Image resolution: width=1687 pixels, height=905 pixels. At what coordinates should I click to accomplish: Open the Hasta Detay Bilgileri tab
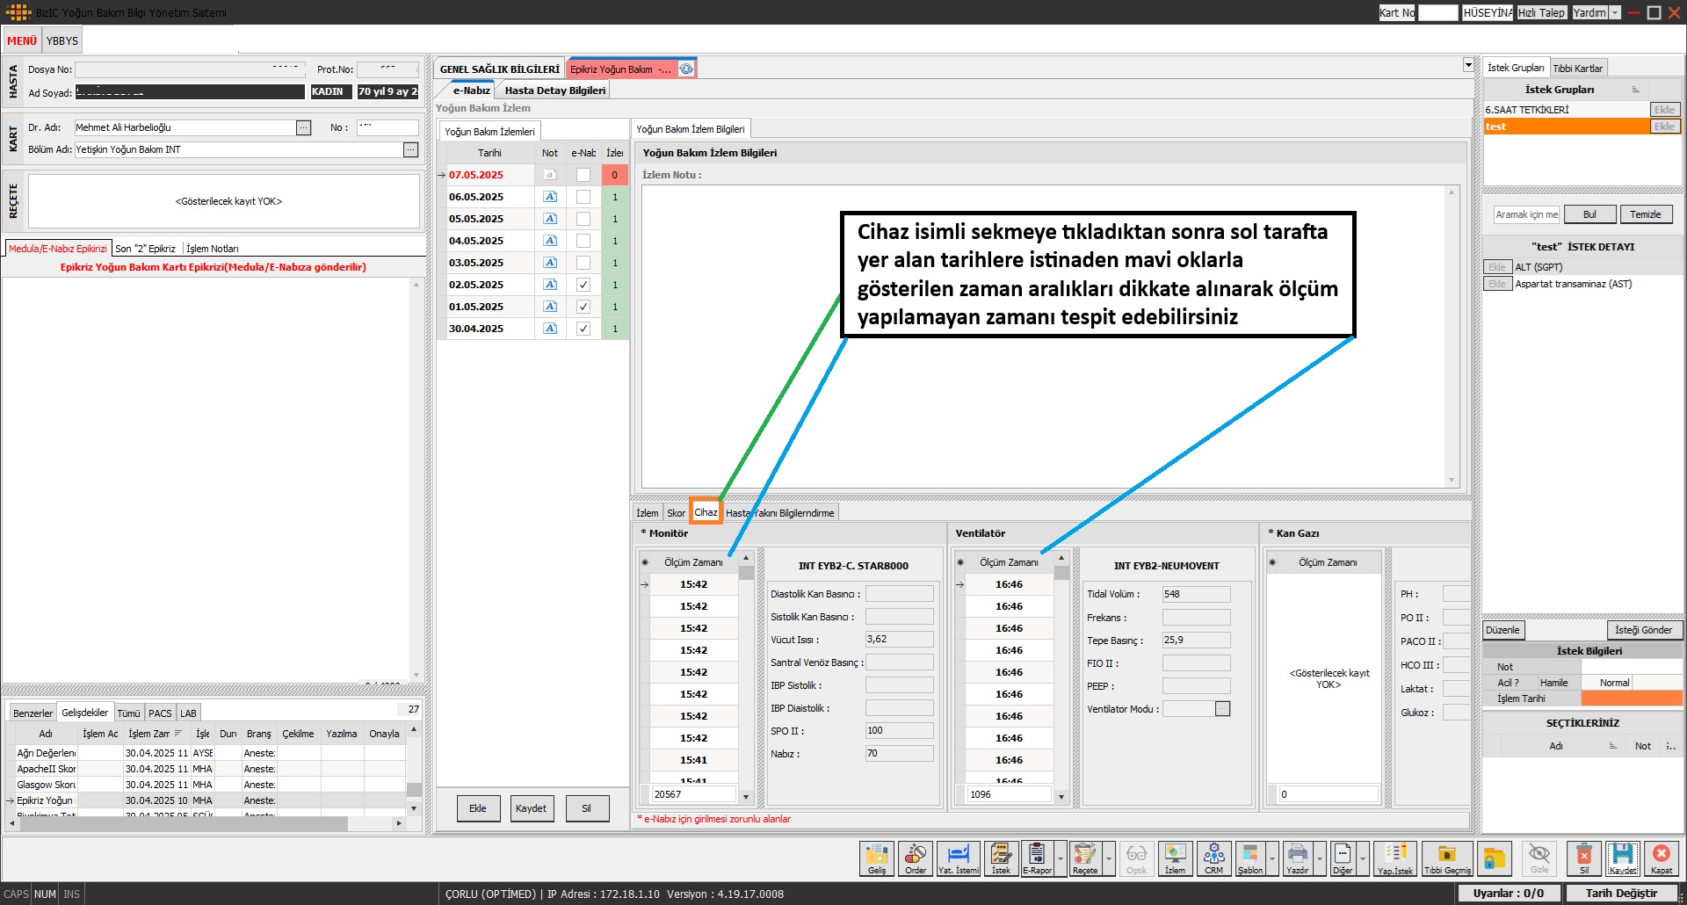click(x=554, y=90)
